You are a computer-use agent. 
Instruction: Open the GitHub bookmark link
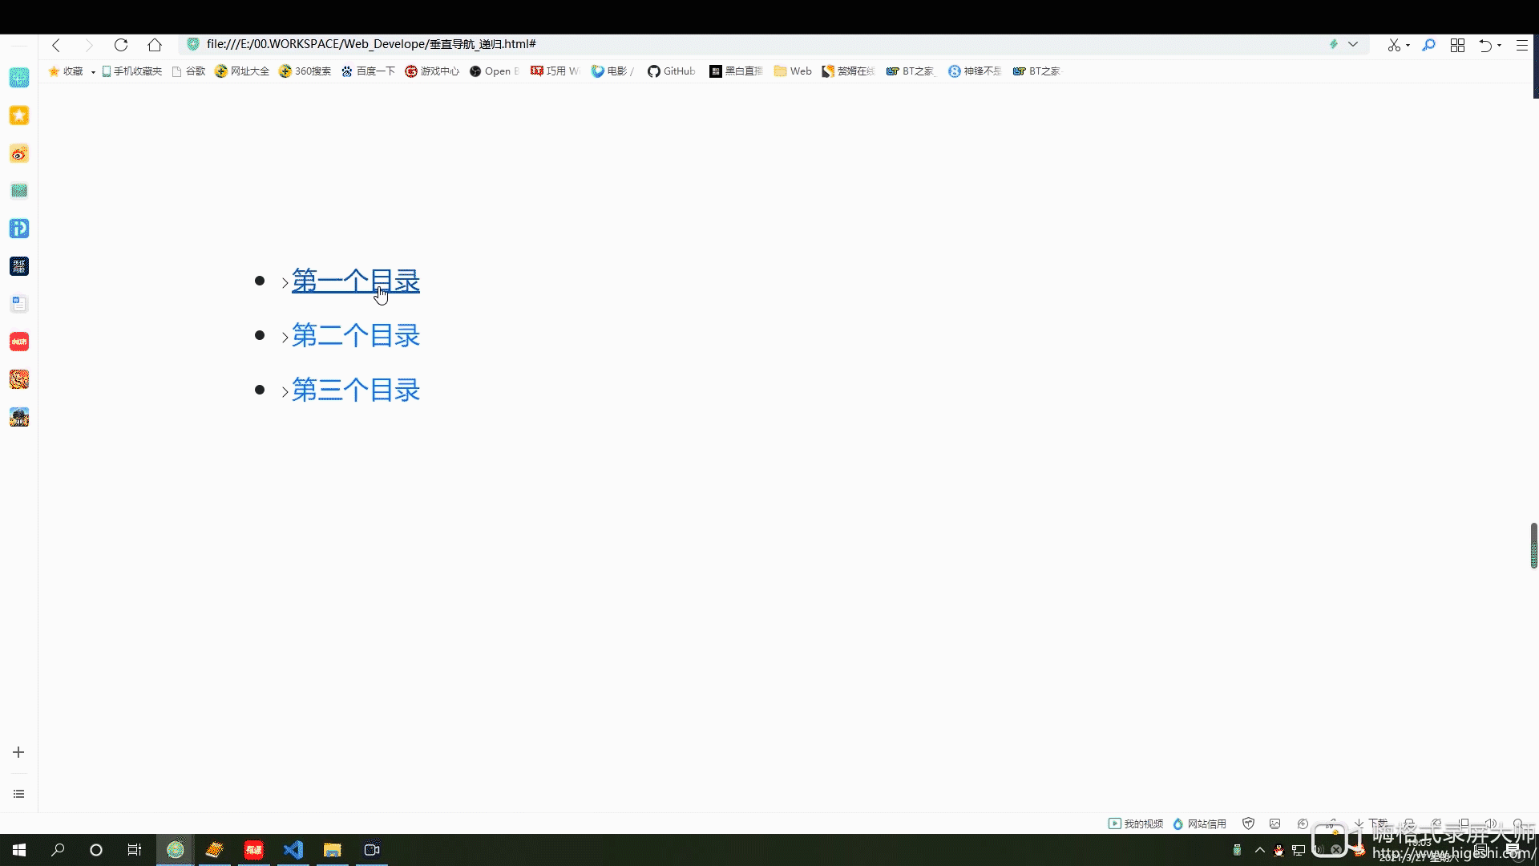(x=671, y=71)
